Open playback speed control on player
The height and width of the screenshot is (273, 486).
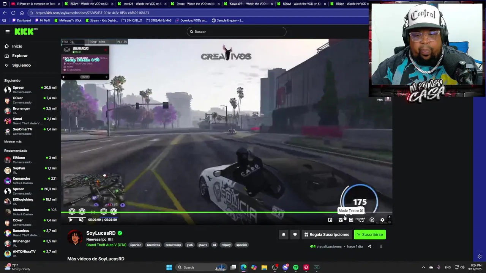[x=372, y=220]
